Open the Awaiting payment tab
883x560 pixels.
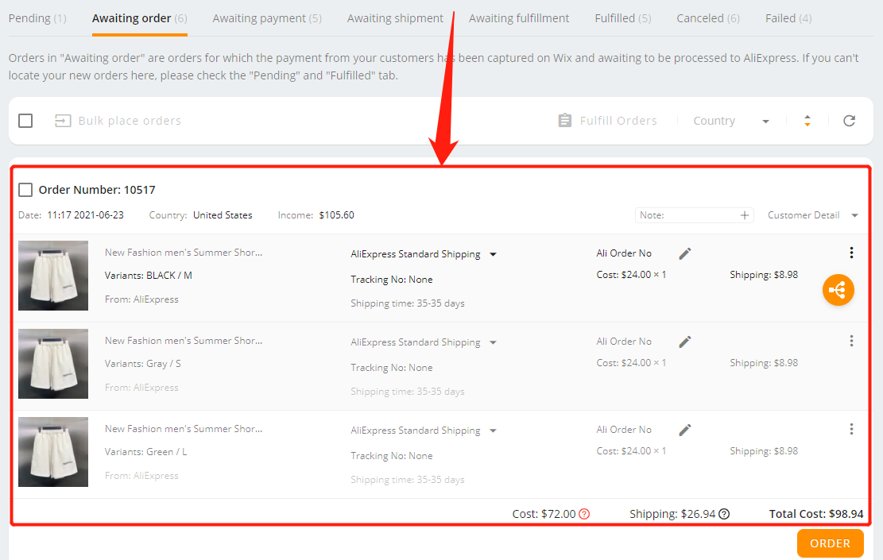tap(267, 18)
